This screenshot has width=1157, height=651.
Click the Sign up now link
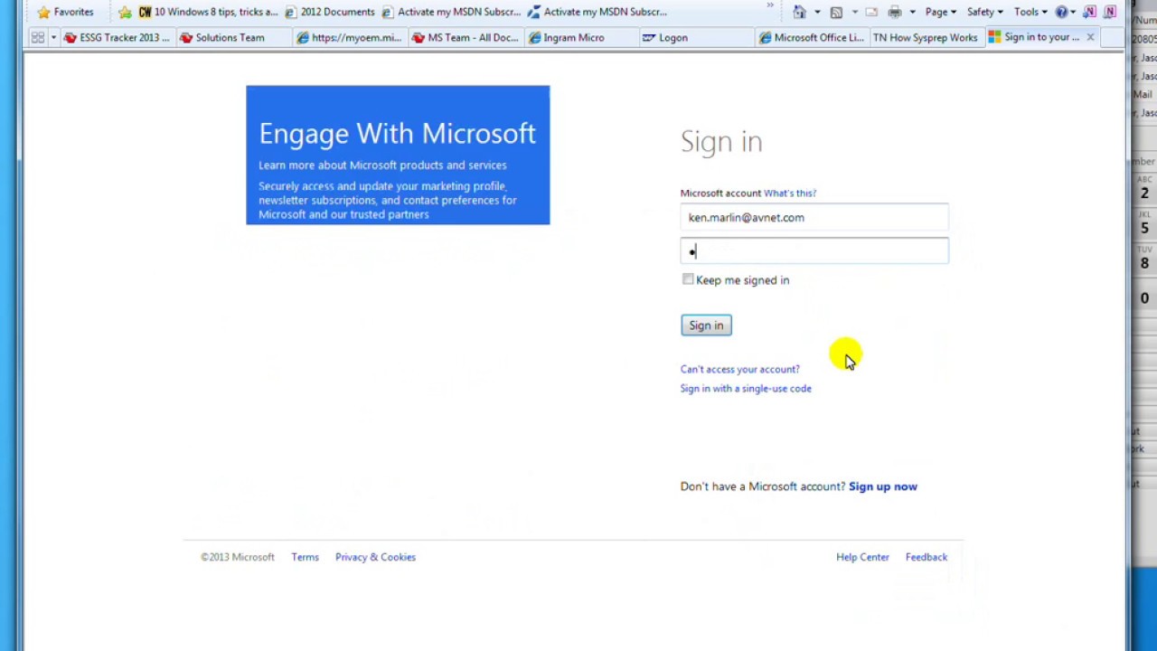point(883,486)
